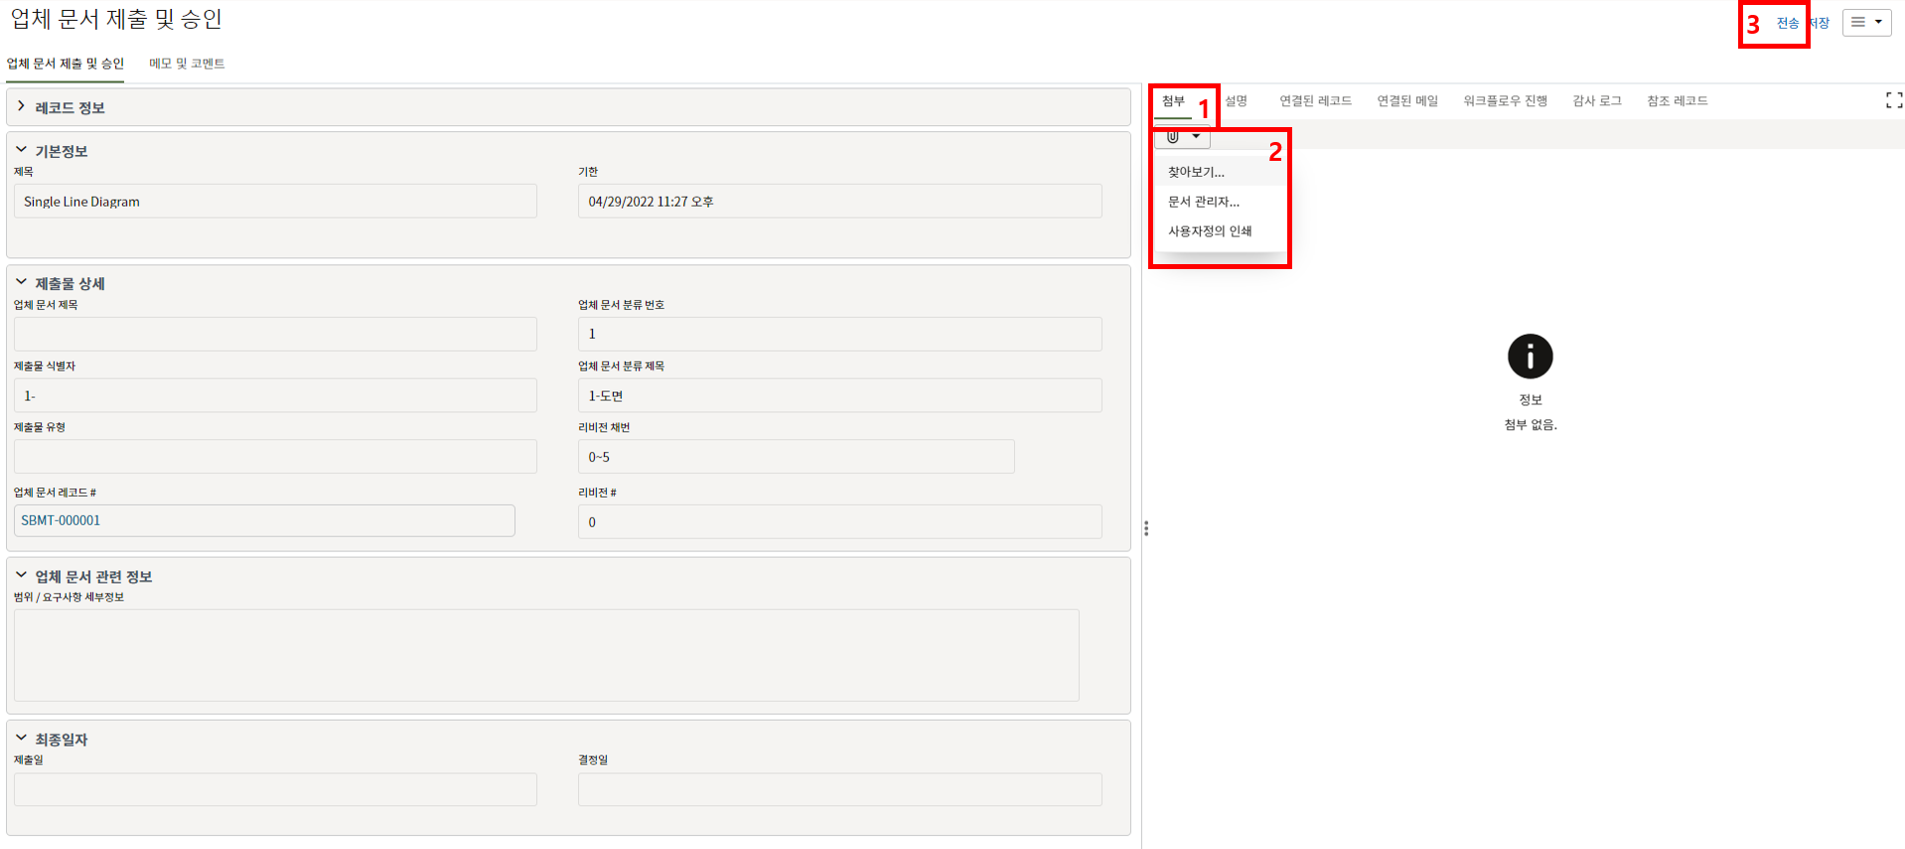This screenshot has width=1905, height=849.
Task: Expand attachment panel to full screen
Action: tap(1893, 100)
